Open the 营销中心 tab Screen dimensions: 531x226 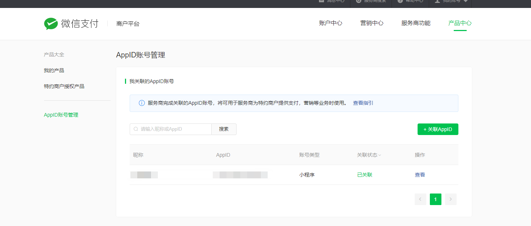(372, 23)
